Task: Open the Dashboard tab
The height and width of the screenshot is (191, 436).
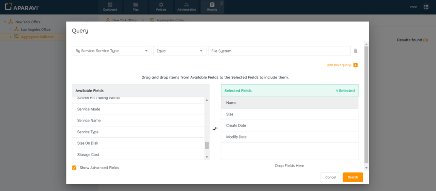Action: (x=110, y=7)
